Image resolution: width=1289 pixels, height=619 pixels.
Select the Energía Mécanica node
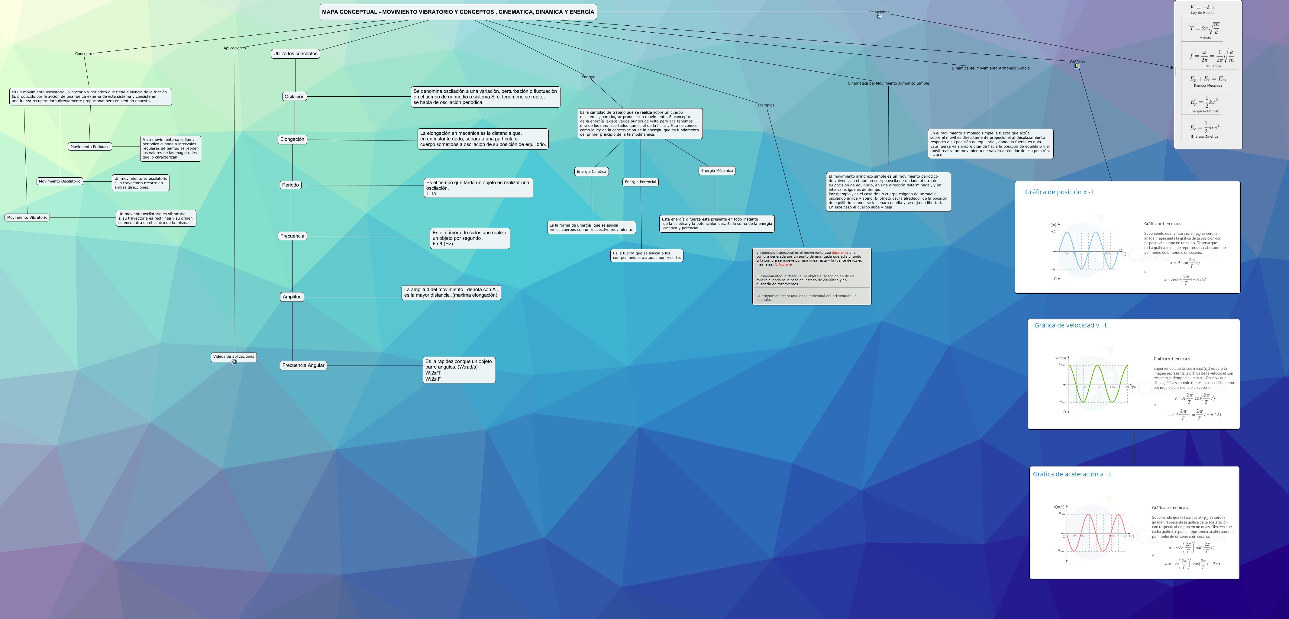[716, 171]
